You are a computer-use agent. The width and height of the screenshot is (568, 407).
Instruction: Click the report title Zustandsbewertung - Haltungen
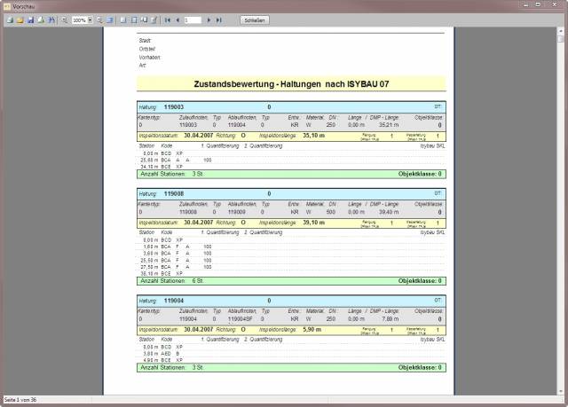click(x=291, y=84)
